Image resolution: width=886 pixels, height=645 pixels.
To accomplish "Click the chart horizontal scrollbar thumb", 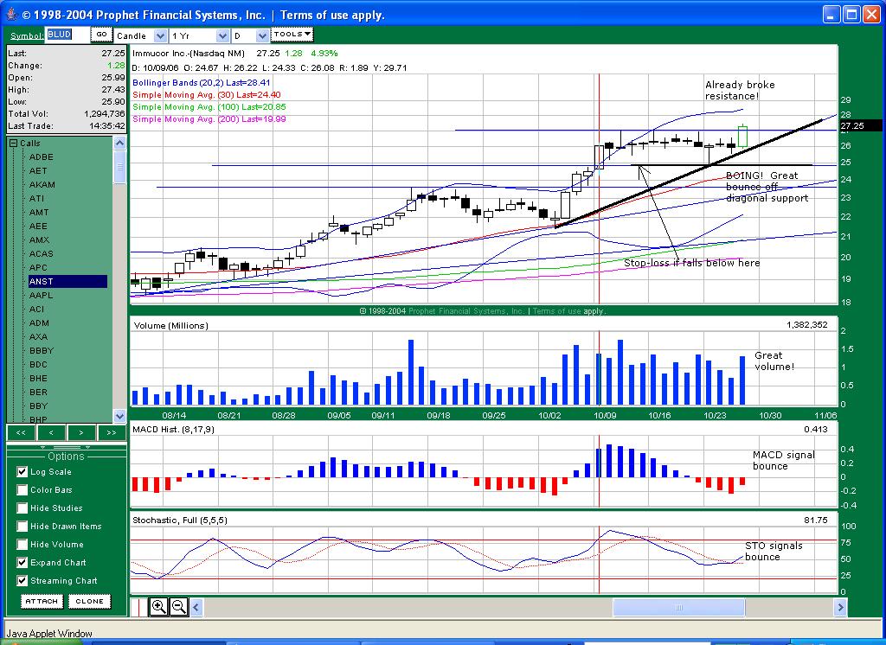I will (678, 607).
